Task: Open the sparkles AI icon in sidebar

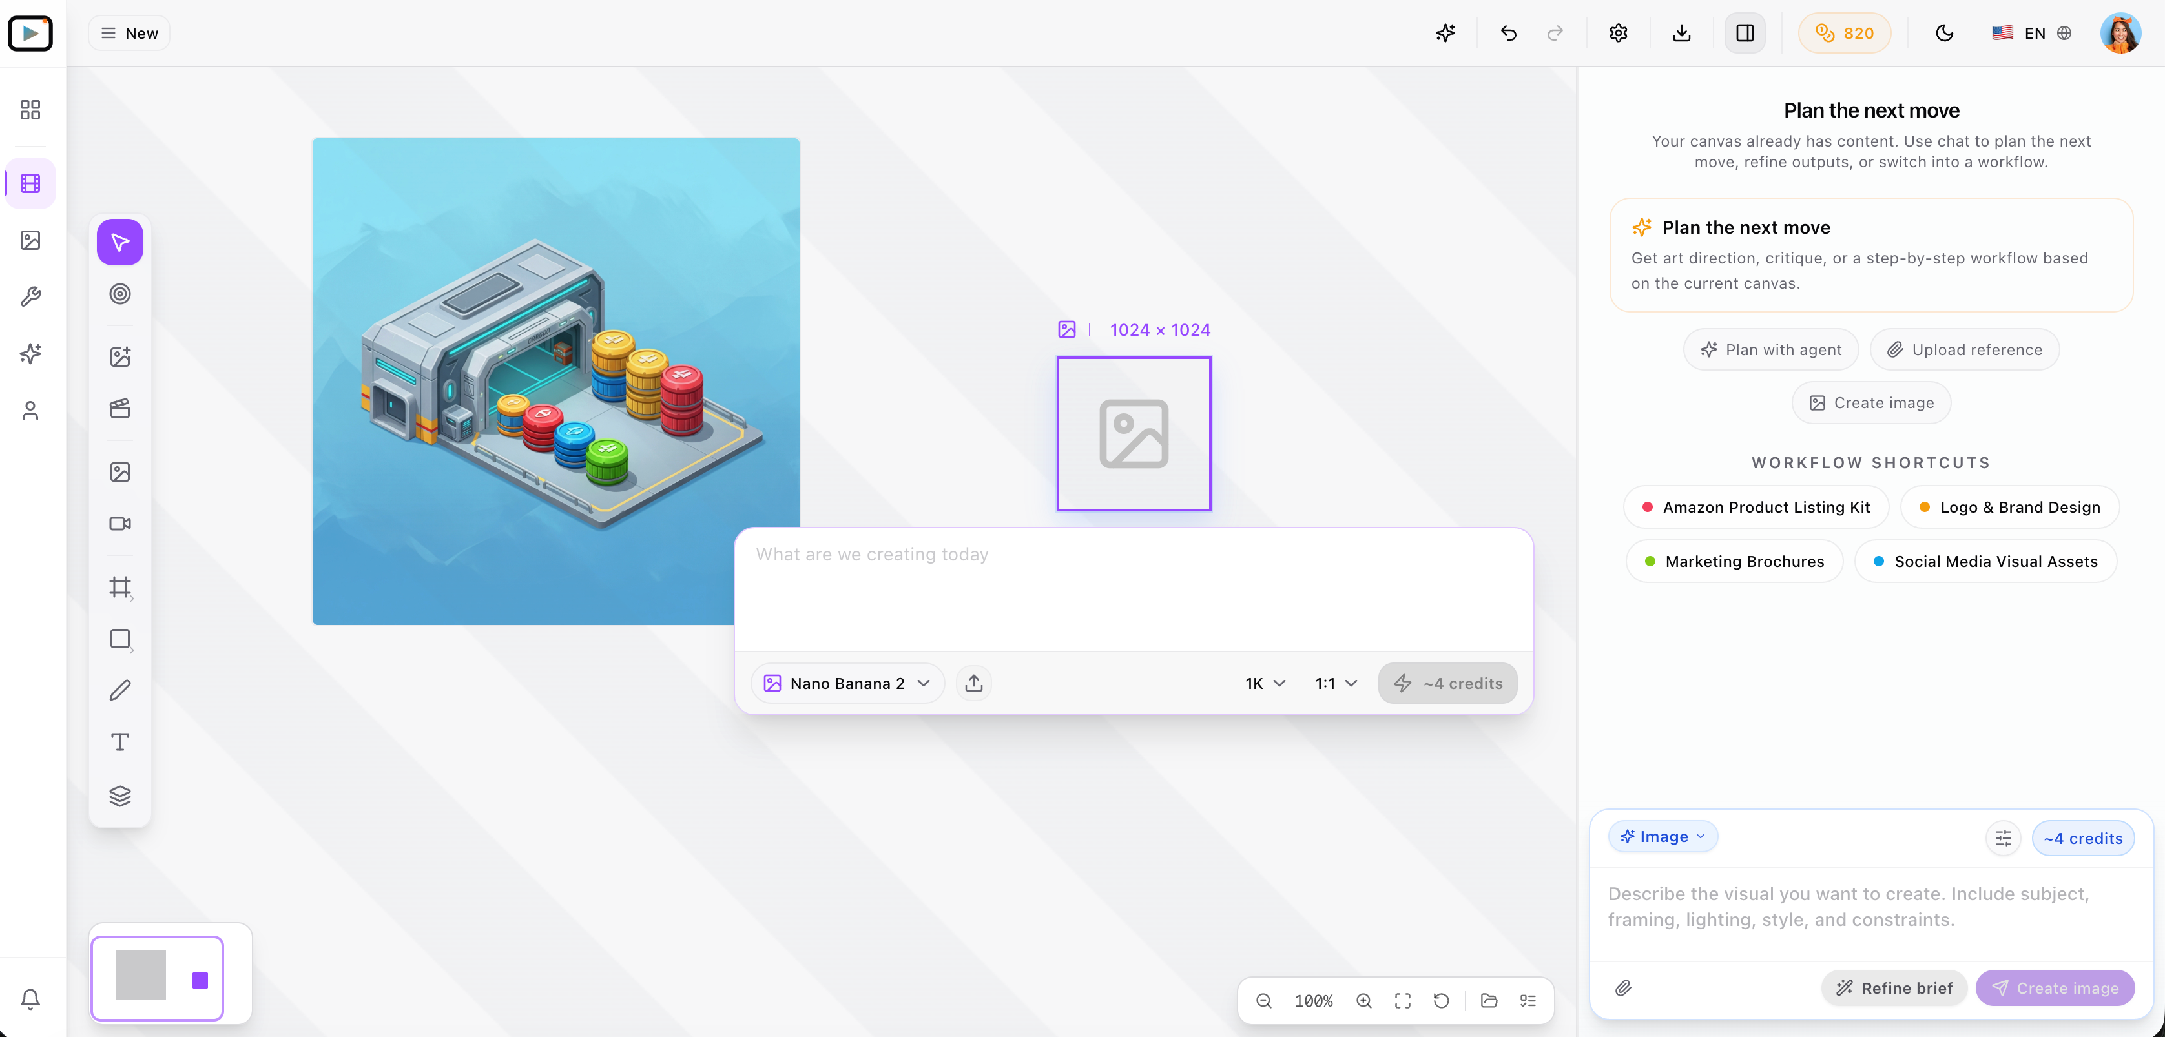Action: point(30,354)
